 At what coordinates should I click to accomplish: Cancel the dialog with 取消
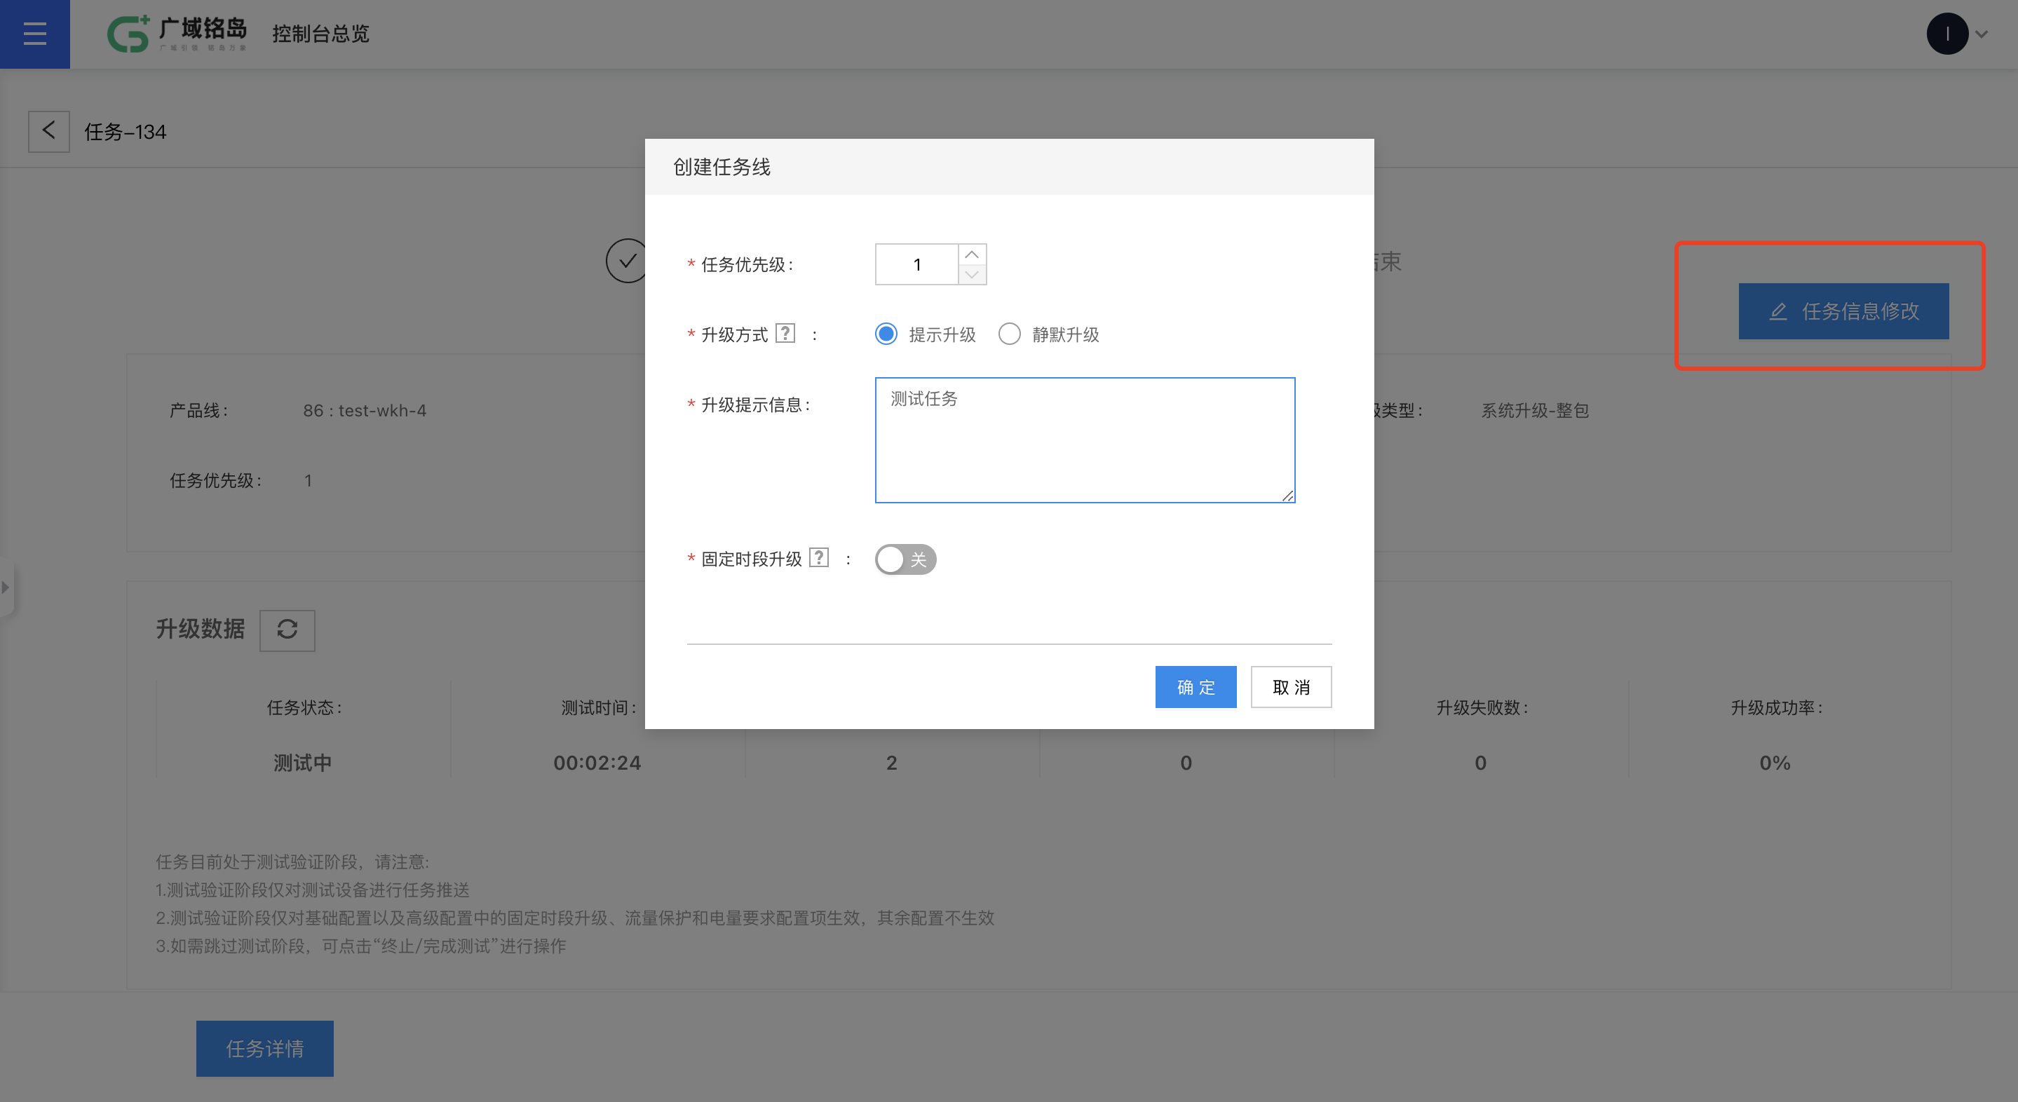[1291, 687]
